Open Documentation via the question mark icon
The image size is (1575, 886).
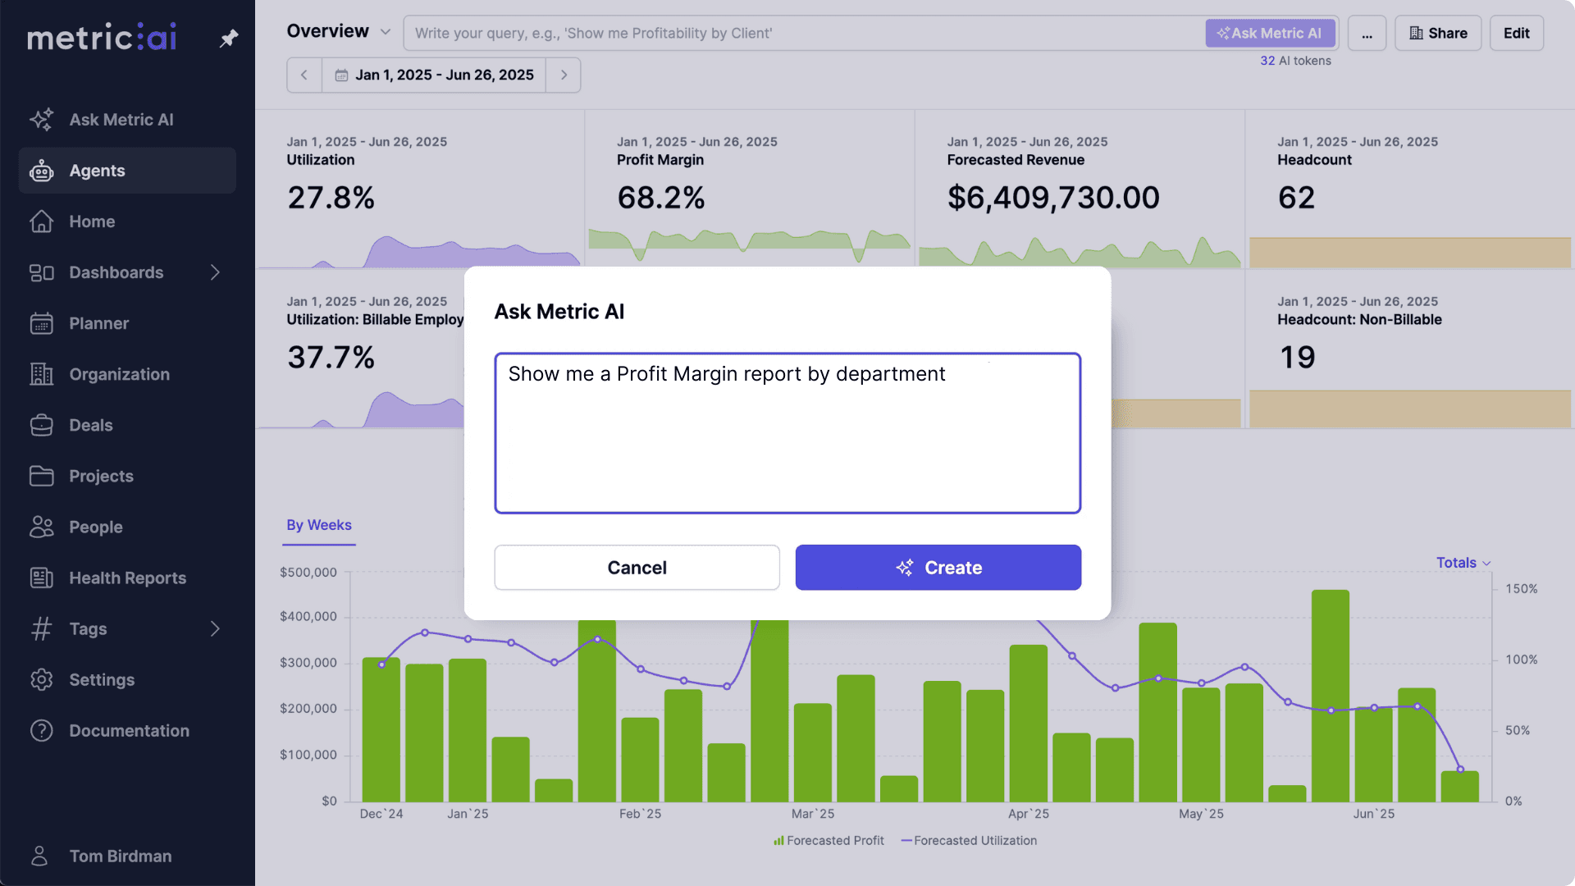[41, 730]
